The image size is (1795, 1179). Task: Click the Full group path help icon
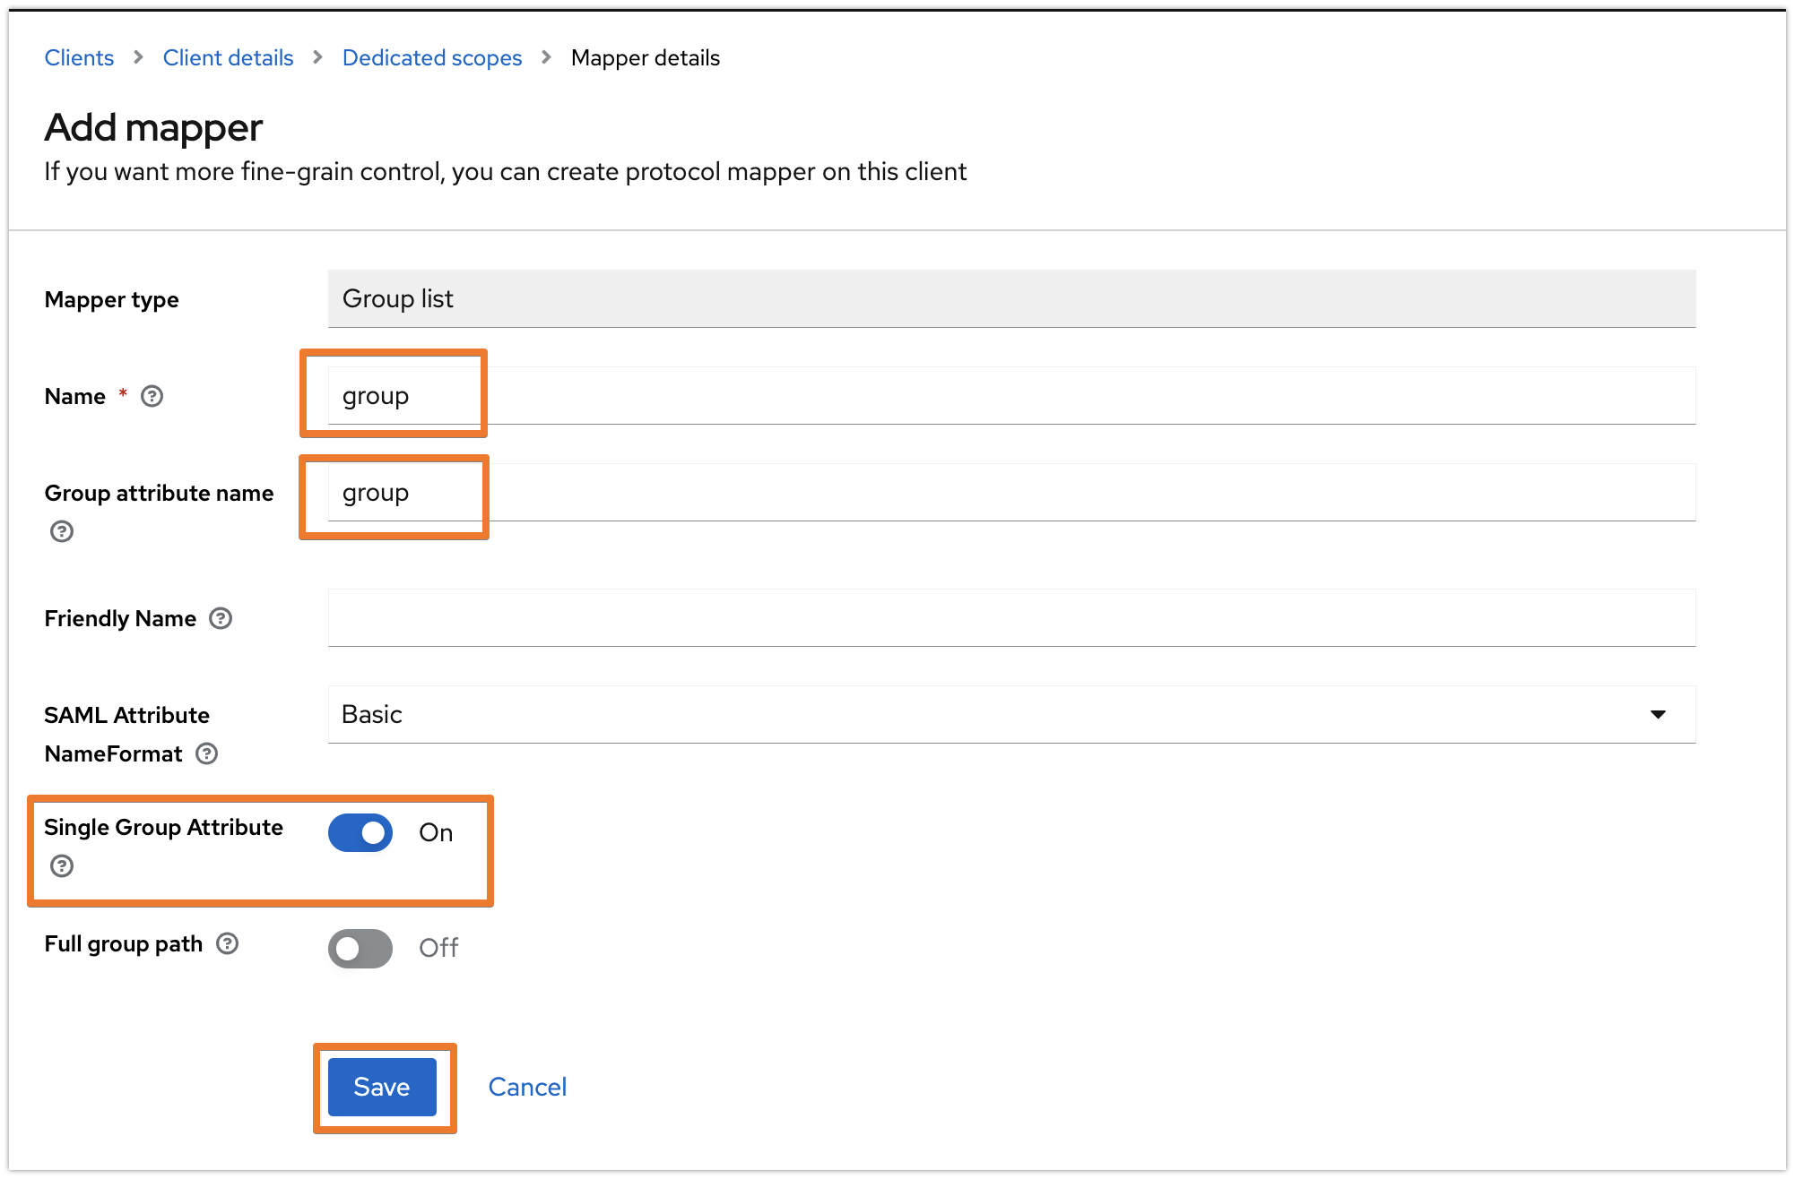pyautogui.click(x=228, y=943)
